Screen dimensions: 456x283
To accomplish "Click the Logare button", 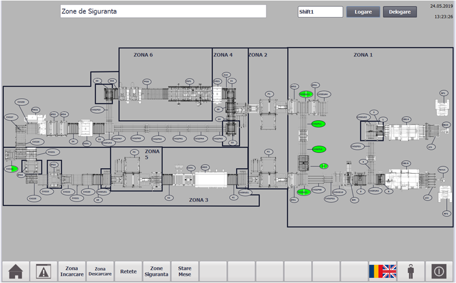I will coord(363,12).
